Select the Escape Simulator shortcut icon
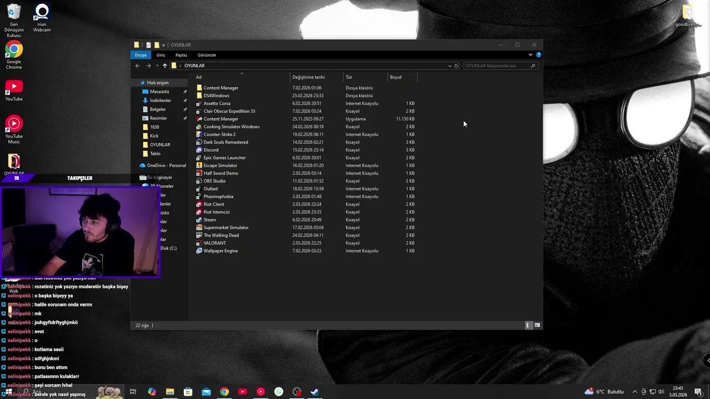Image resolution: width=710 pixels, height=399 pixels. pos(199,166)
